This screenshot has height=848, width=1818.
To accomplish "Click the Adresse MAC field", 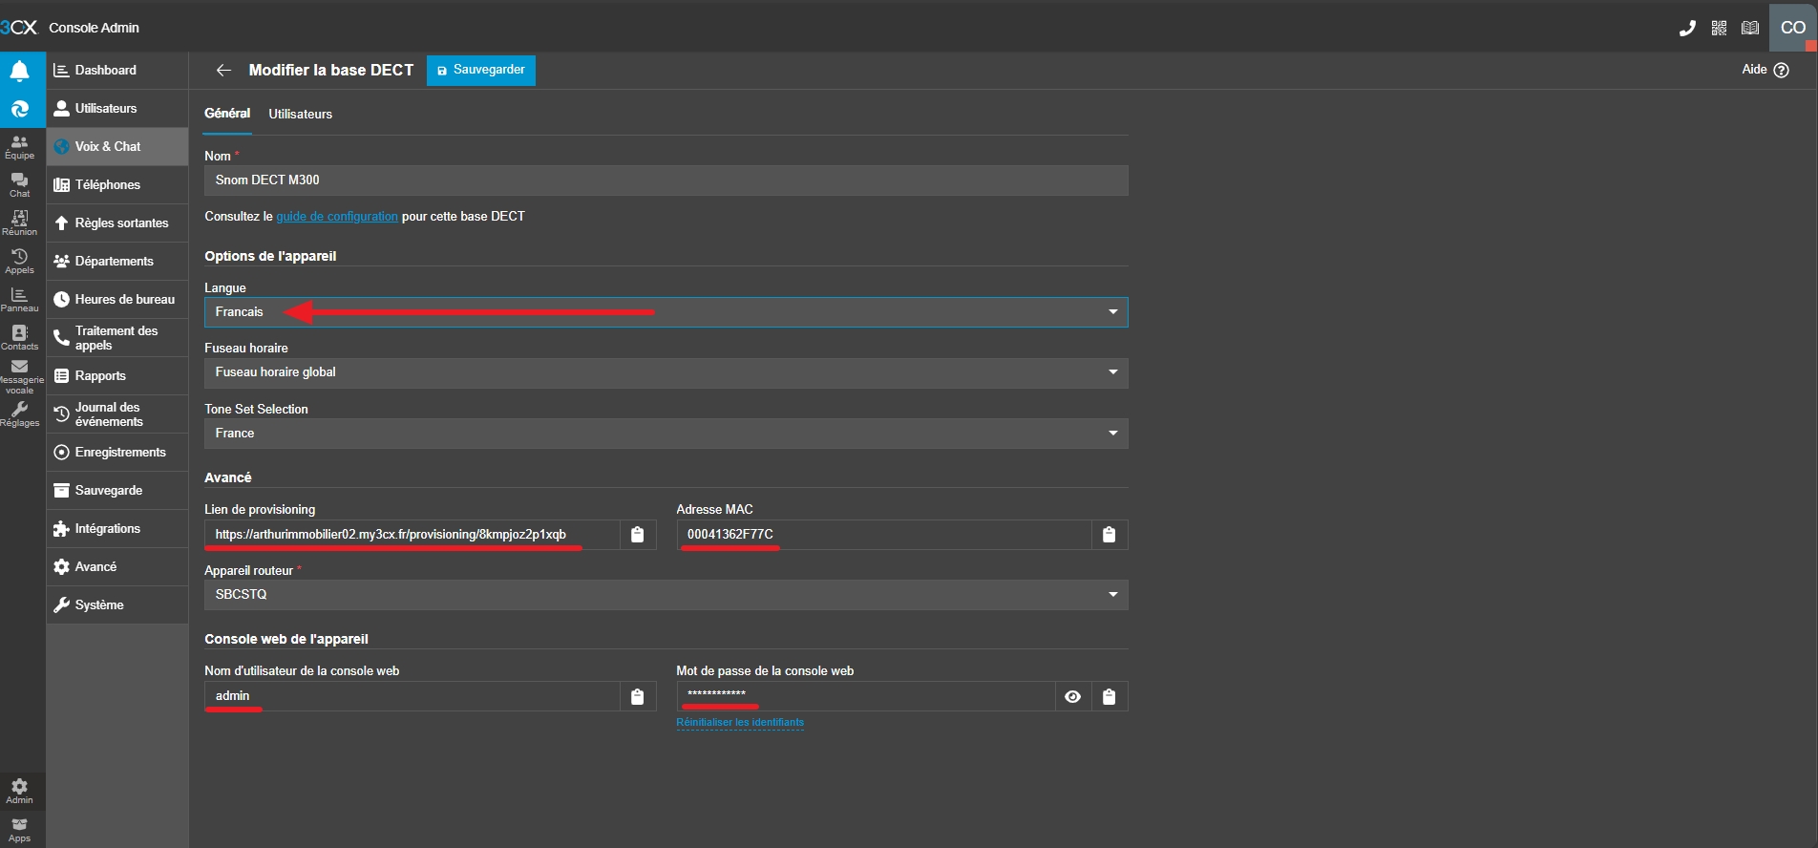I will 884,535.
